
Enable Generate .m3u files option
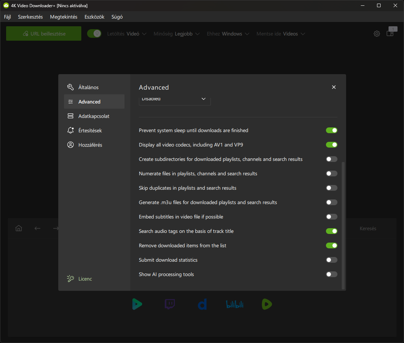(x=331, y=203)
